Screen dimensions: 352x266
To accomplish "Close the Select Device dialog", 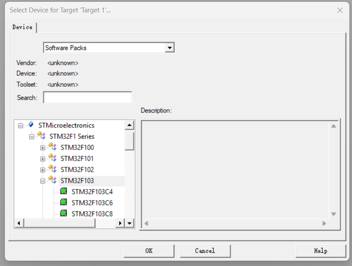I will point(340,10).
